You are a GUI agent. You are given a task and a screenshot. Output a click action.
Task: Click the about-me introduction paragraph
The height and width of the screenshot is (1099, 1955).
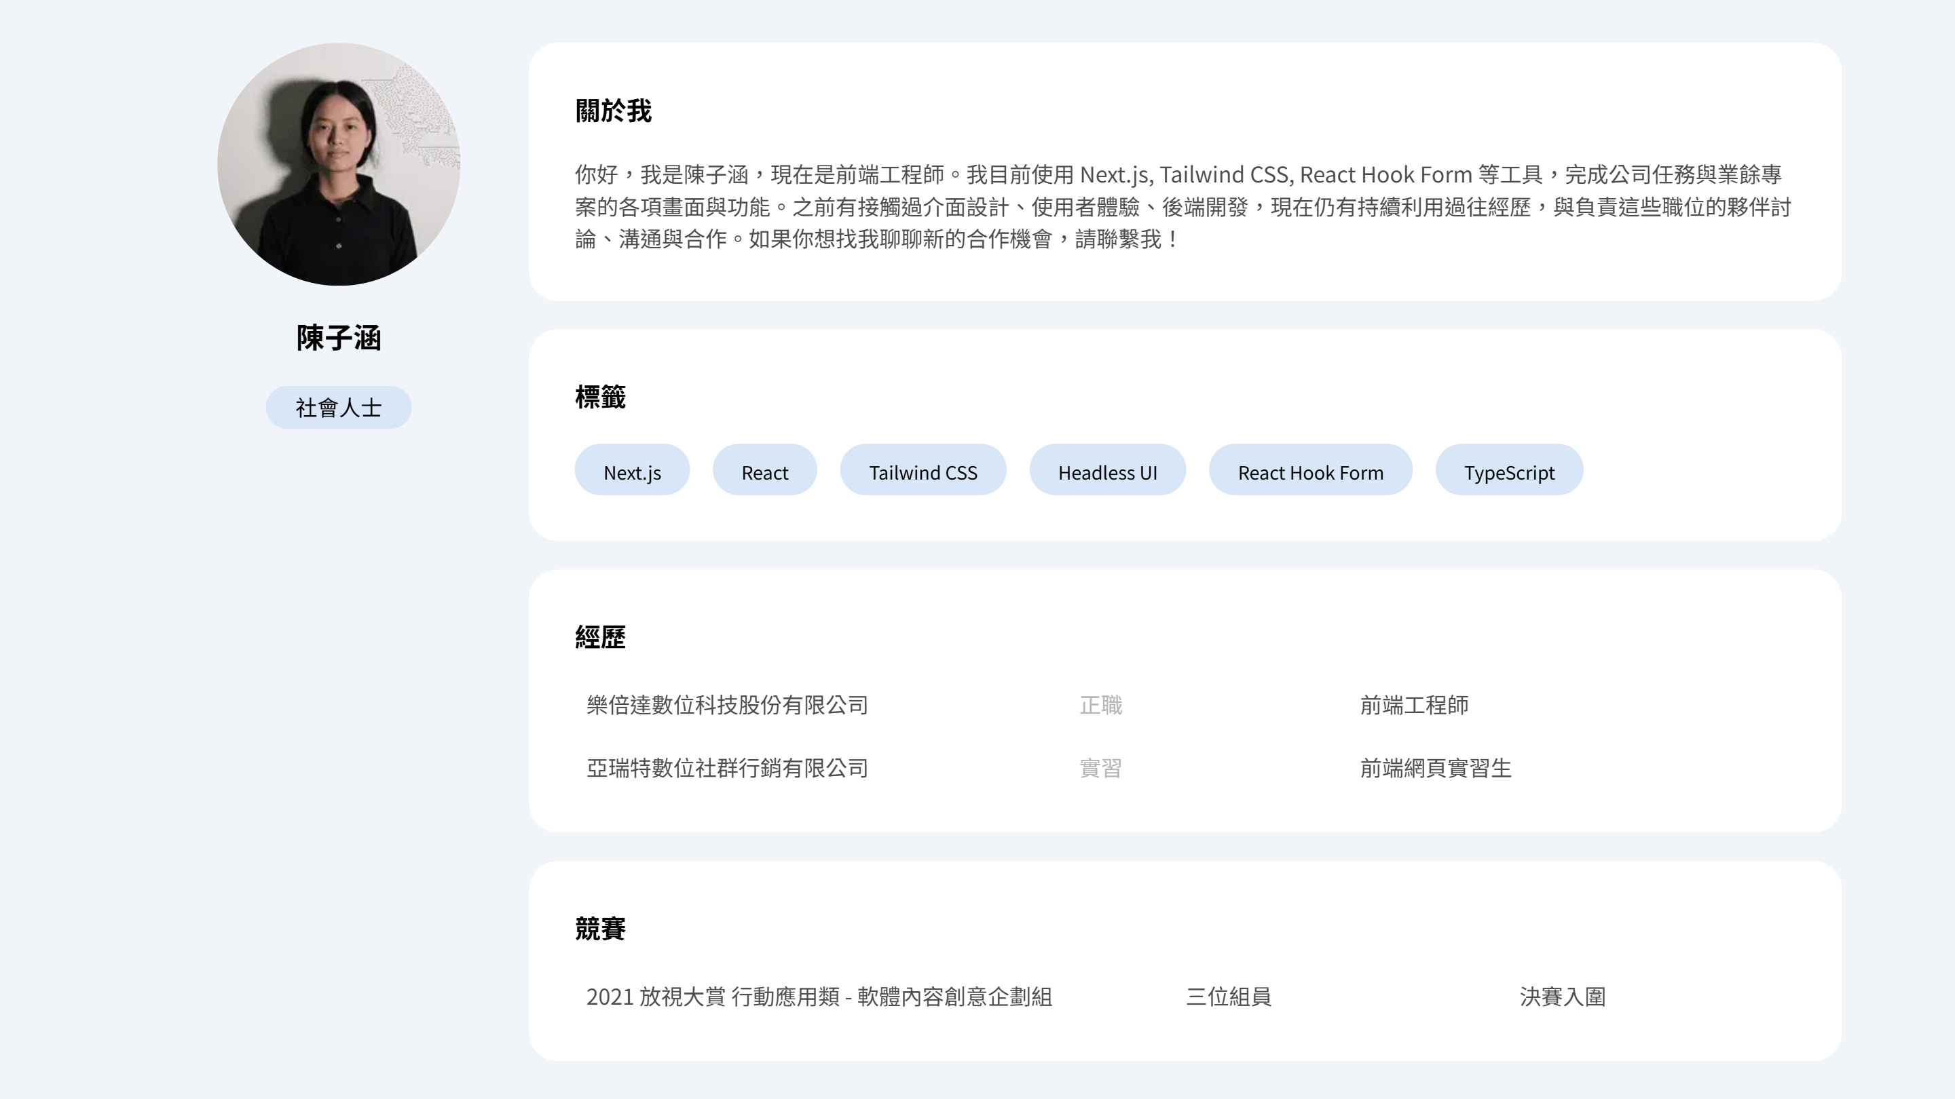1183,206
